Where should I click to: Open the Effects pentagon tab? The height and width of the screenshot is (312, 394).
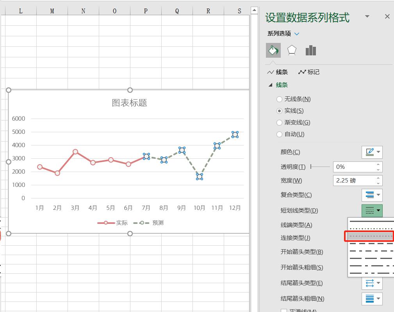[292, 50]
